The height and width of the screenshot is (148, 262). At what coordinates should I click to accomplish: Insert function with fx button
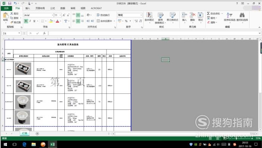tap(44, 33)
